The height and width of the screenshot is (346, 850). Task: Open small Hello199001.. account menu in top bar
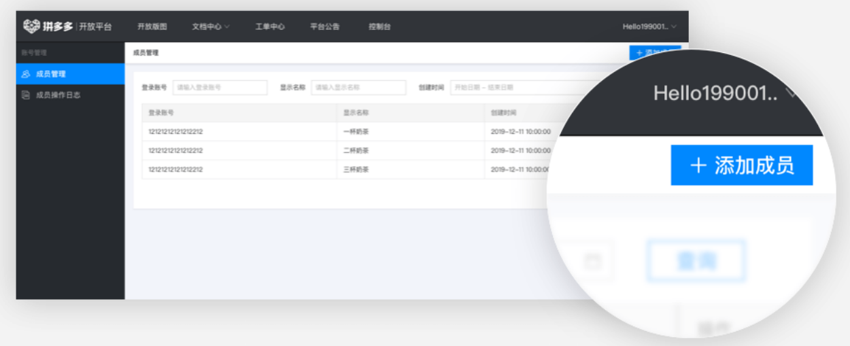[x=649, y=27]
